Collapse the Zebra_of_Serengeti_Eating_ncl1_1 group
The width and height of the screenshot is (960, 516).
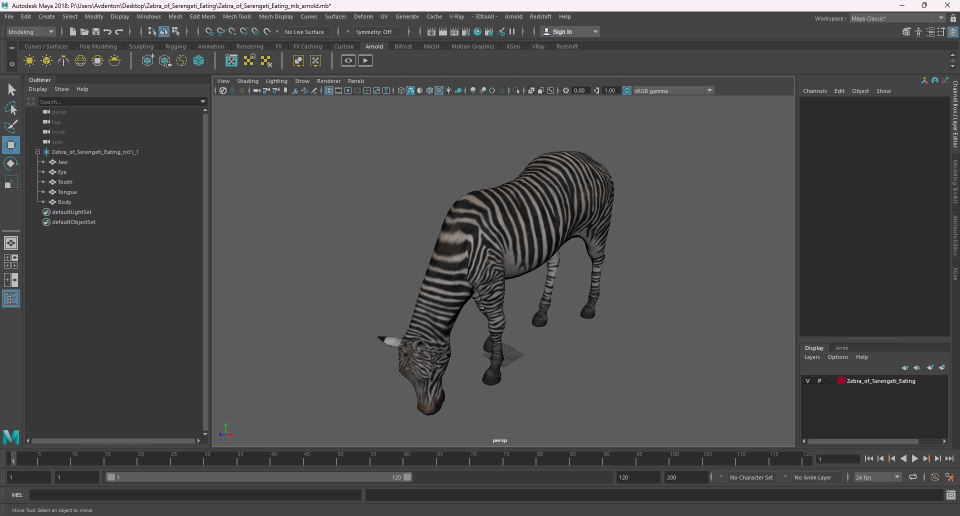[x=37, y=152]
